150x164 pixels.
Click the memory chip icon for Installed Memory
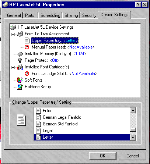click(20, 54)
